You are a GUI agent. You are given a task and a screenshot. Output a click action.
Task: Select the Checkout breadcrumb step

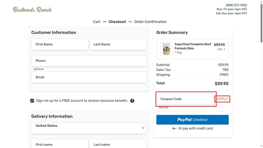pyautogui.click(x=117, y=22)
